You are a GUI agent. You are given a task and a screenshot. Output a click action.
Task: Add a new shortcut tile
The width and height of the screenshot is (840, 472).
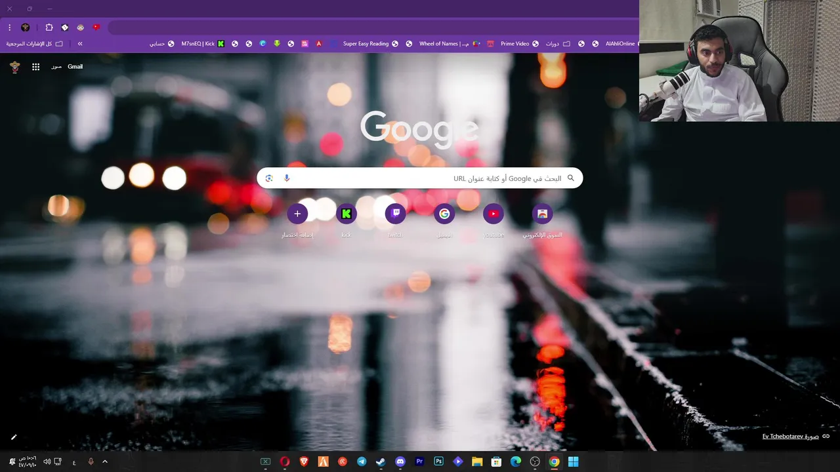pyautogui.click(x=297, y=214)
